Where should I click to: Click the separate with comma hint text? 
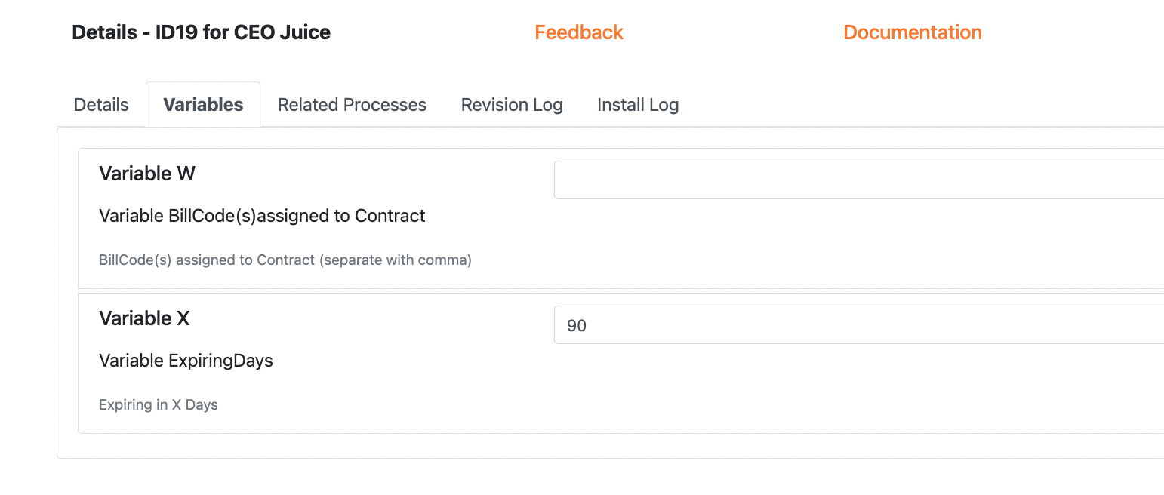pyautogui.click(x=285, y=260)
